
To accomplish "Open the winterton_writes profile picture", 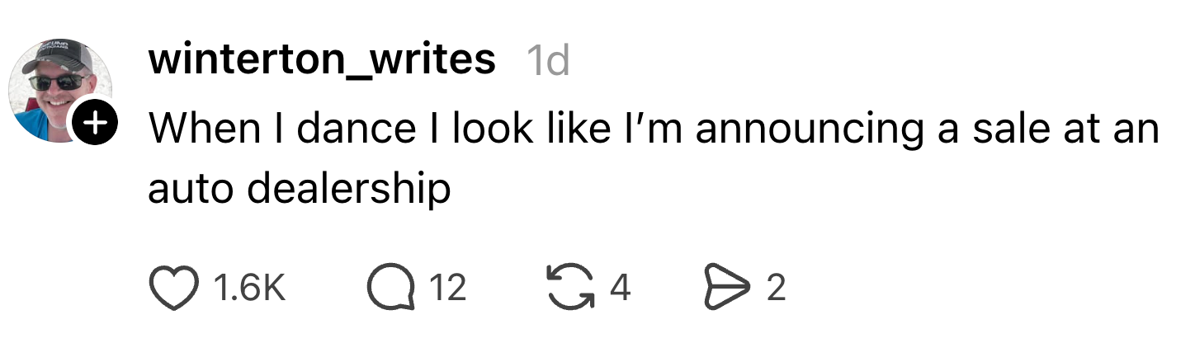I will [58, 91].
